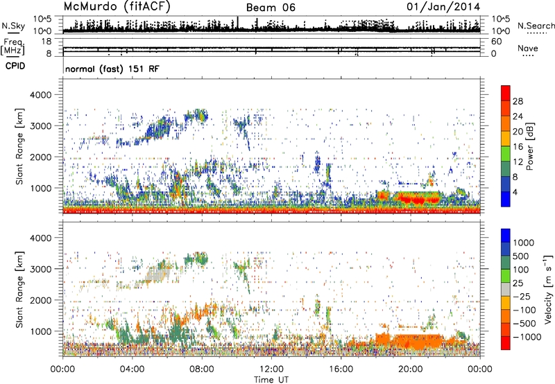Pick the blue top segment of Velocity colorbar

click(x=506, y=236)
